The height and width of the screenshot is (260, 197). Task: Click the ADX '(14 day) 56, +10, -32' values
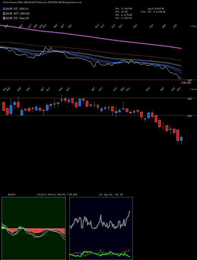point(111,194)
